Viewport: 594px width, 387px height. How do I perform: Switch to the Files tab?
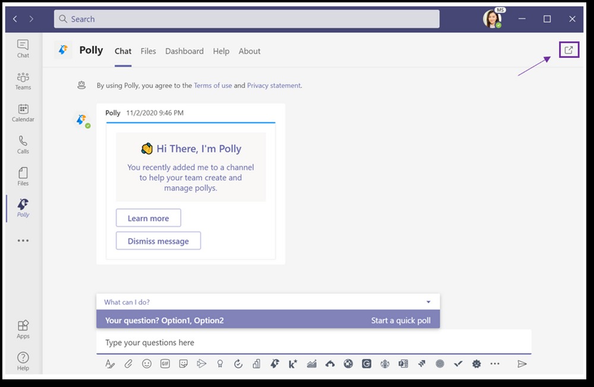point(148,51)
